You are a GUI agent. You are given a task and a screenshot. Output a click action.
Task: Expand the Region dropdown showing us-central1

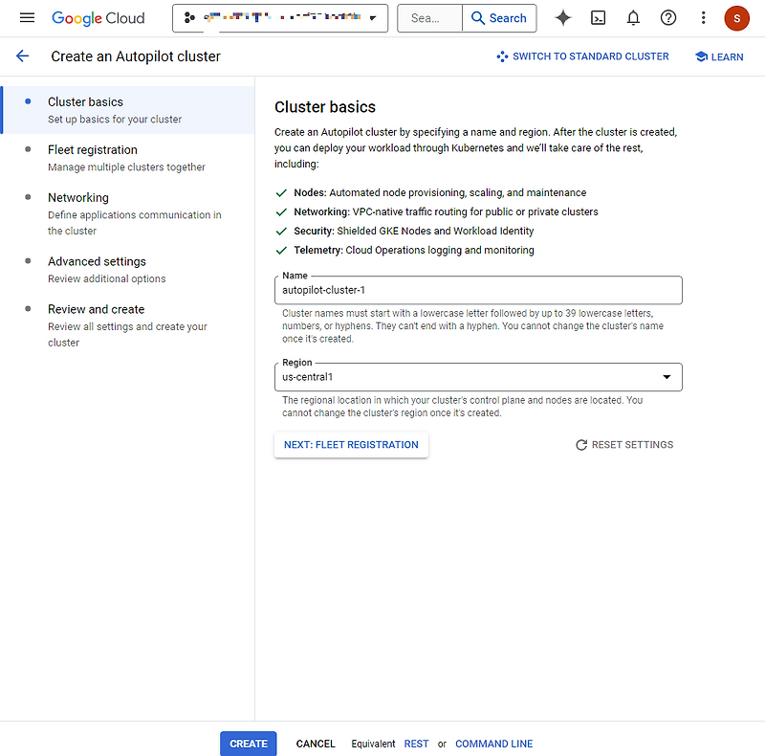(667, 377)
